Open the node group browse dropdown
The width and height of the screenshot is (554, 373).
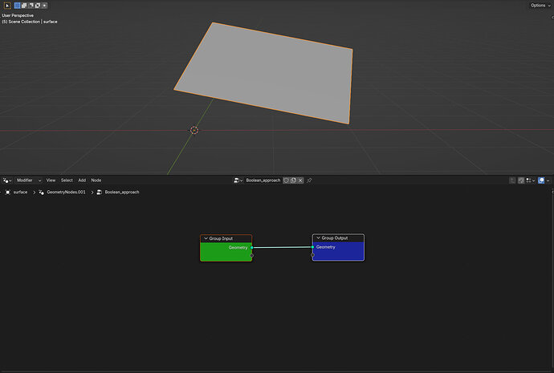tap(238, 180)
